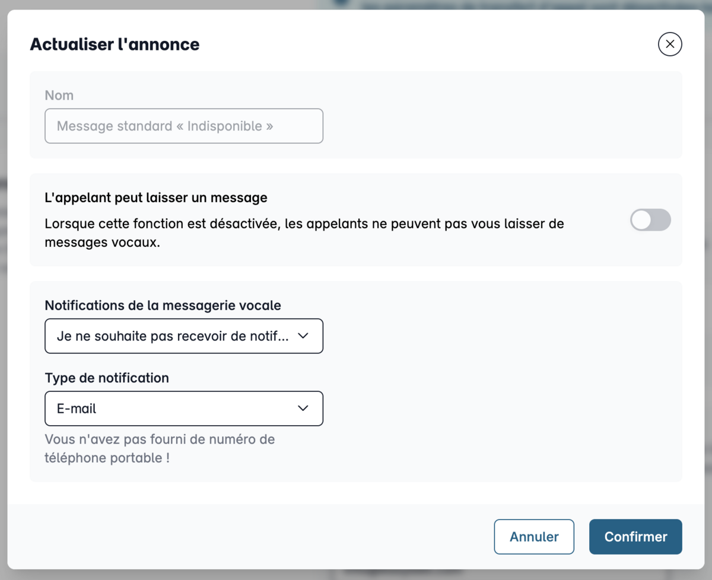Click the 'Lorsque cette fonction est désactivée' description
This screenshot has height=580, width=712.
tap(304, 233)
